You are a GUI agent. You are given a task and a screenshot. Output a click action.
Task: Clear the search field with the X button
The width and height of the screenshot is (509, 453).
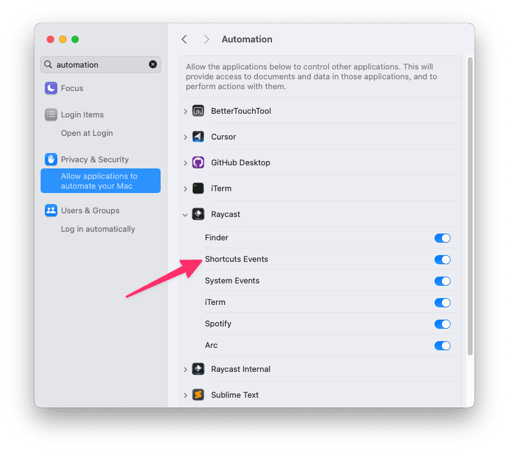pos(153,65)
